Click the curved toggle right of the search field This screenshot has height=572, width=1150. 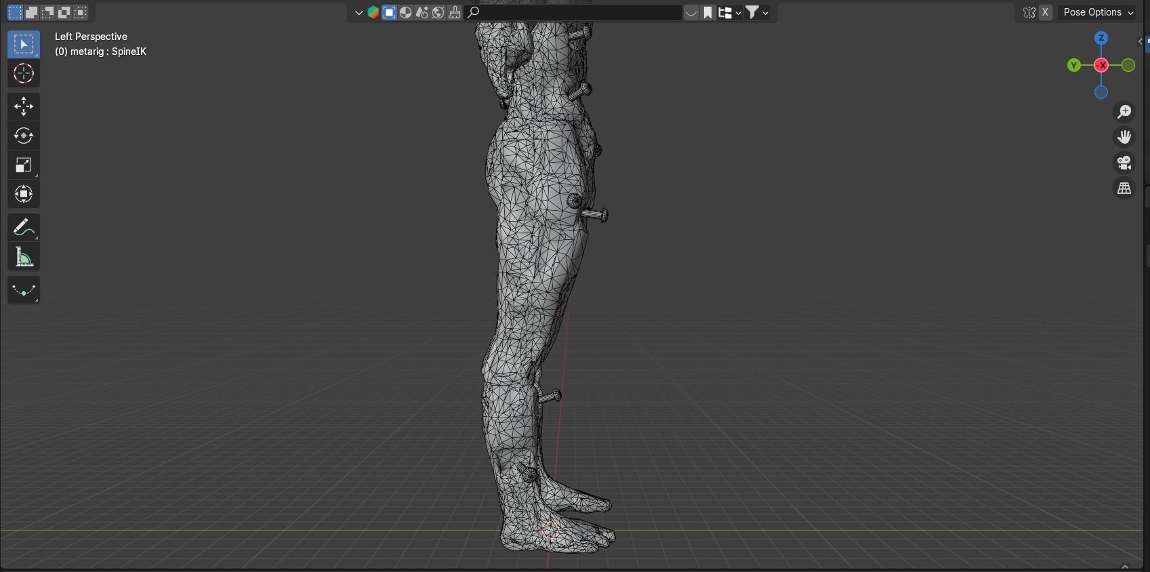pyautogui.click(x=691, y=12)
